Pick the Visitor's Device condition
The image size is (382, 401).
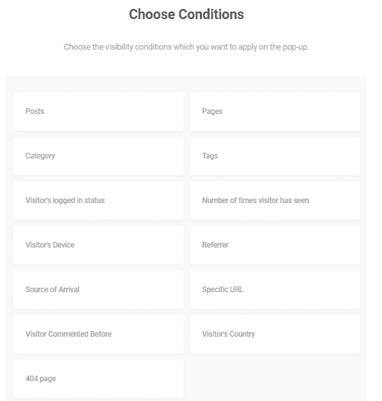click(98, 245)
